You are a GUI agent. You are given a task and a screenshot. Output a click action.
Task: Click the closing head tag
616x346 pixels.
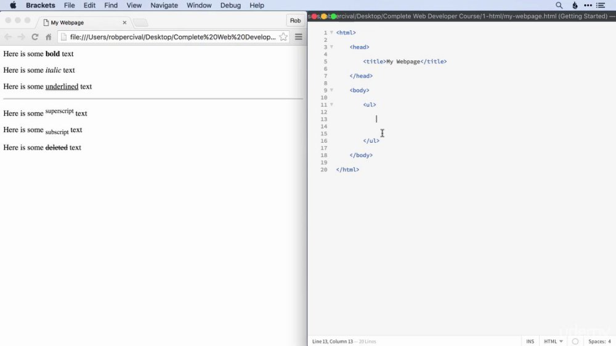(361, 76)
